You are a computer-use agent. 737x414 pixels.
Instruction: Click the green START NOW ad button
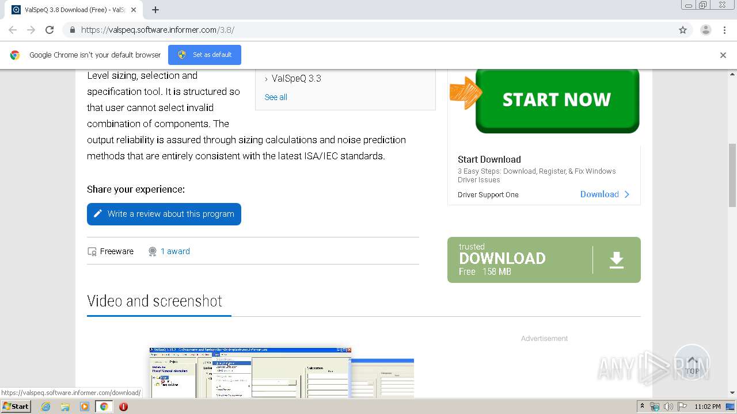click(x=557, y=100)
